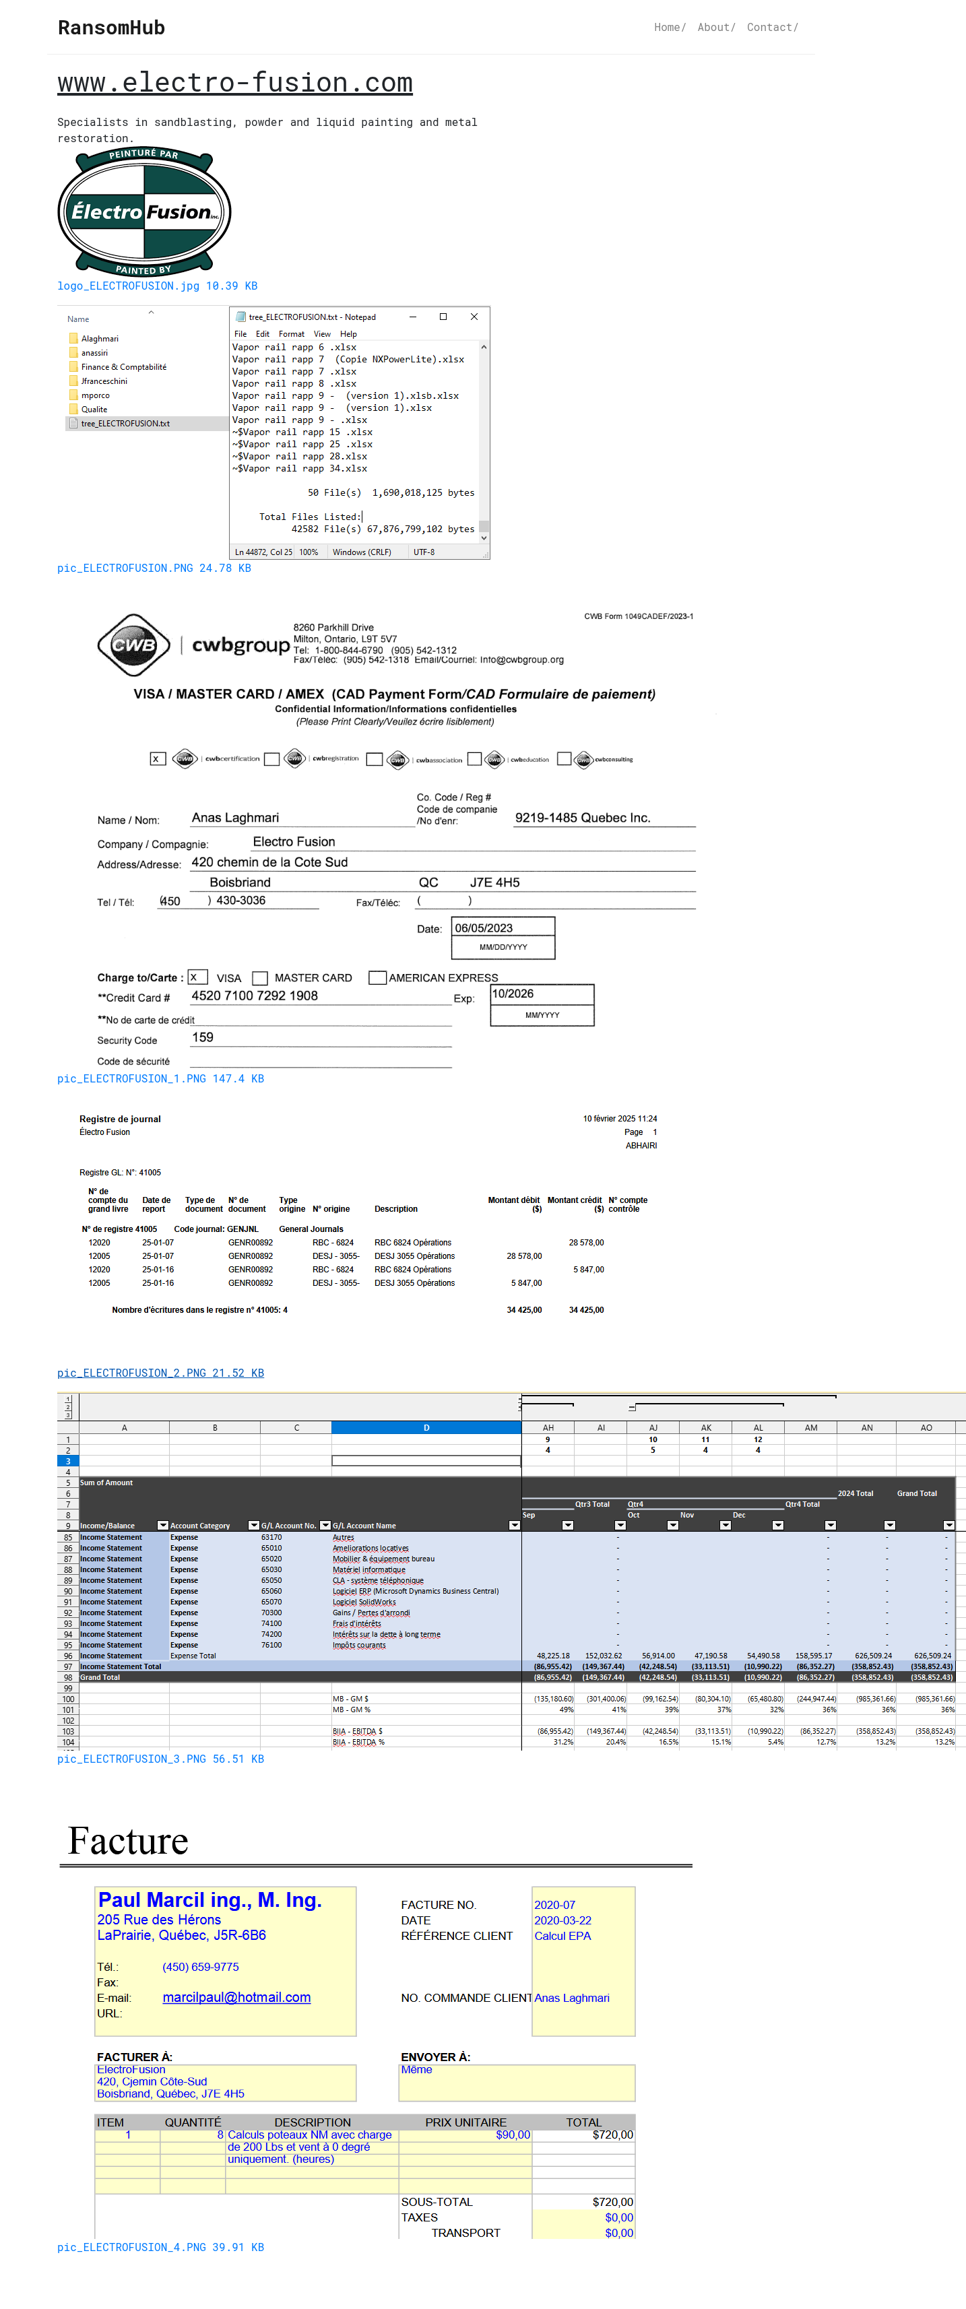
Task: Check the cwbassociation checkbox
Action: coord(375,759)
